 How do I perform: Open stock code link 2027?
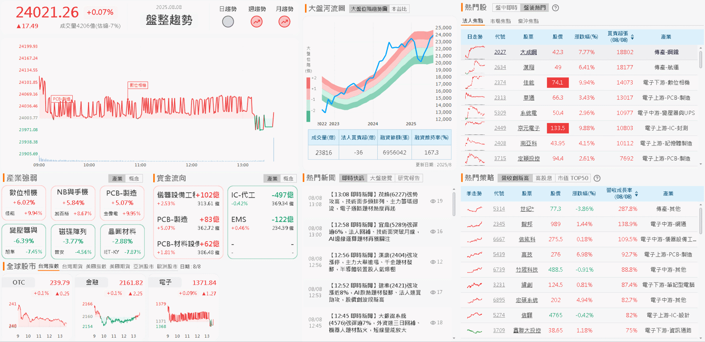coord(500,52)
